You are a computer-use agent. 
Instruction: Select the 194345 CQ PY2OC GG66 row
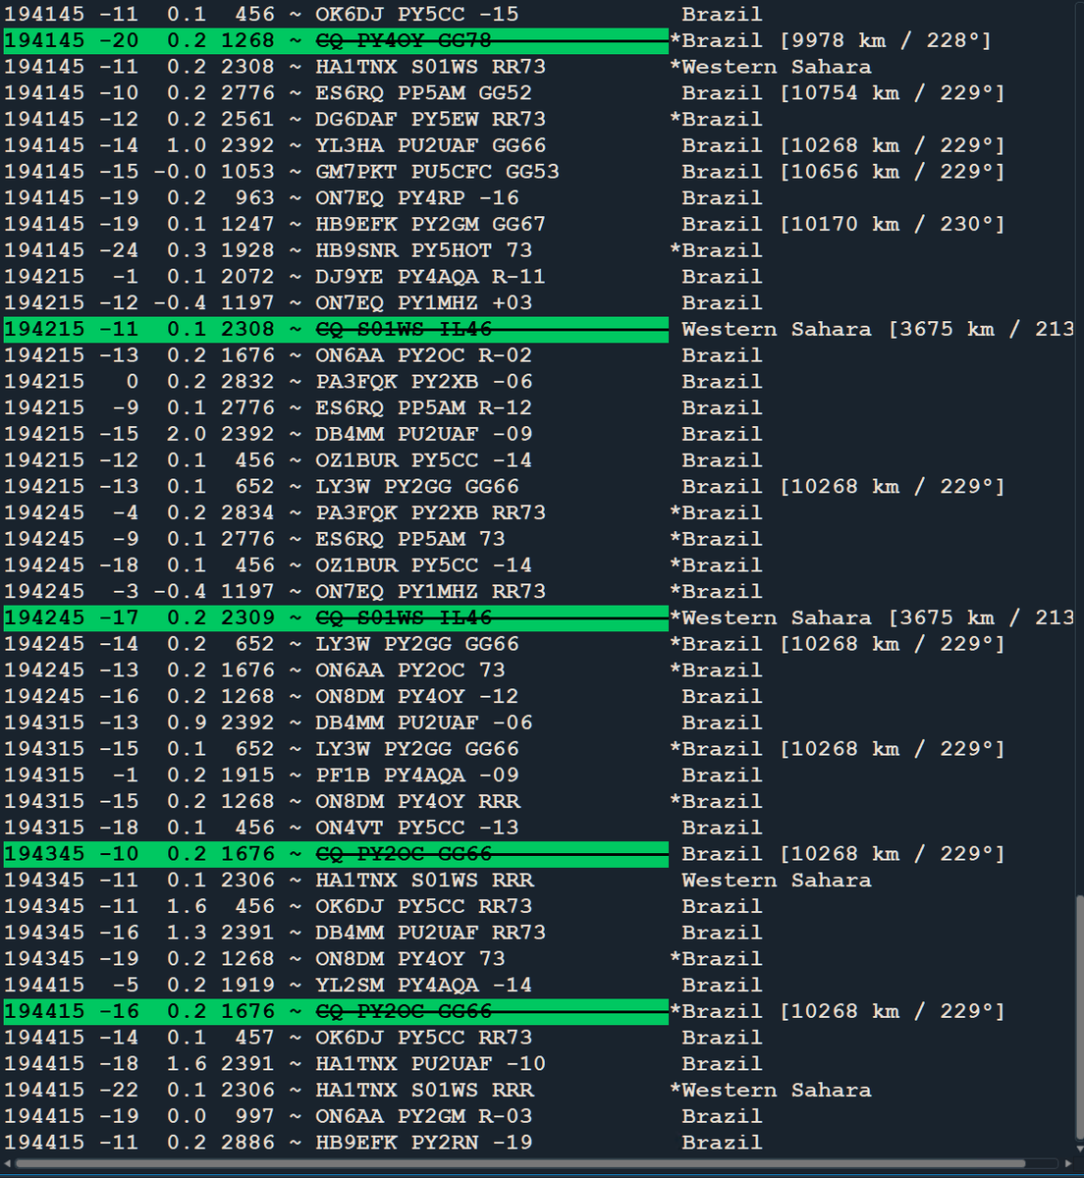click(x=538, y=854)
